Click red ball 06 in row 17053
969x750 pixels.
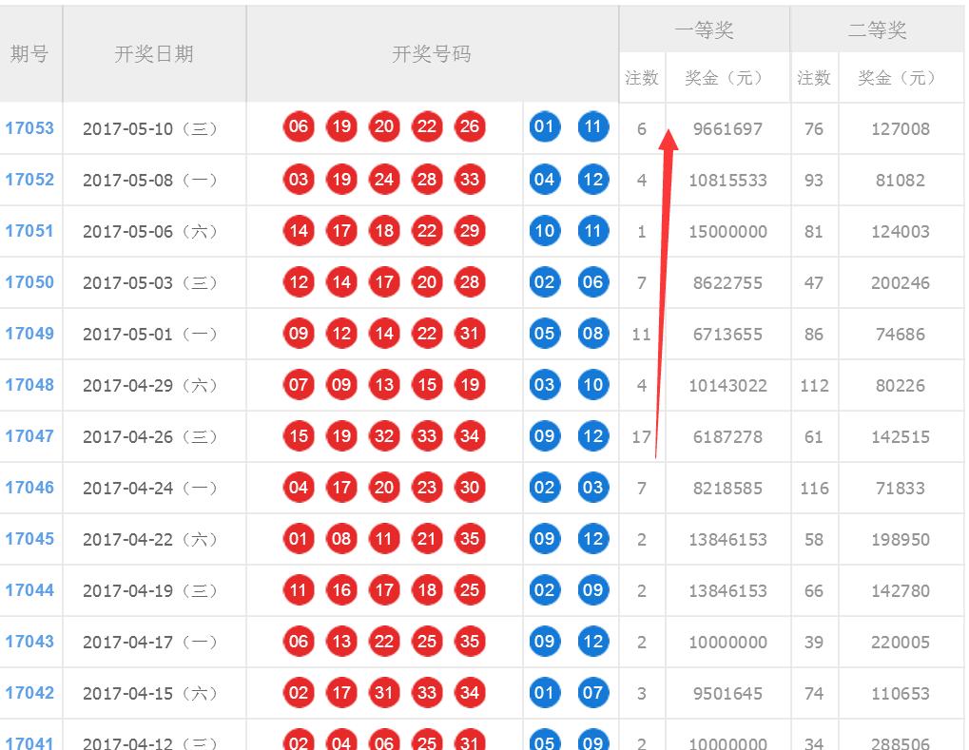(x=299, y=126)
